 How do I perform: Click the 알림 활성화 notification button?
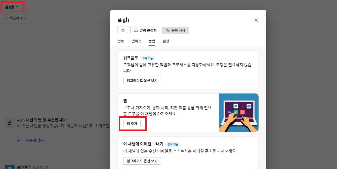coord(145,30)
